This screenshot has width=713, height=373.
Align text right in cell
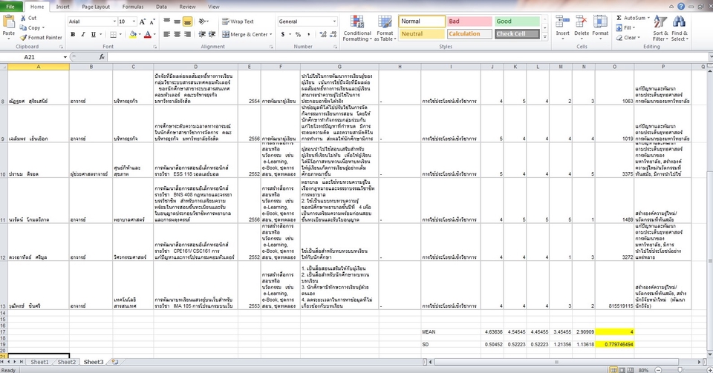tap(187, 35)
